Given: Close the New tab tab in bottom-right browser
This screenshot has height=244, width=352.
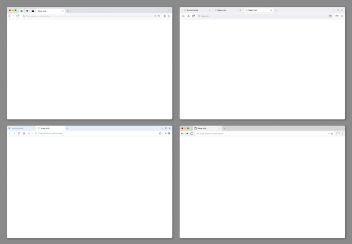Looking at the screenshot, I should coord(219,128).
